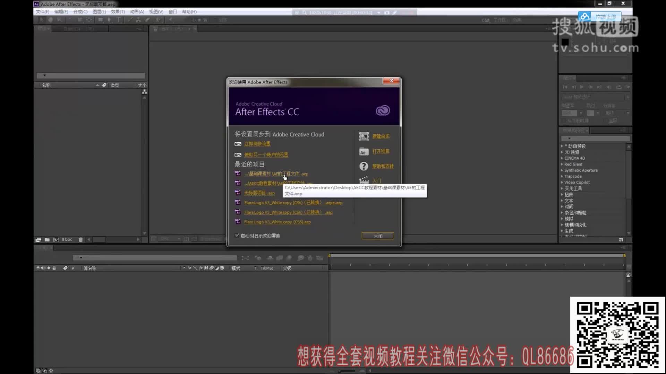Click the timeline work area bar
The width and height of the screenshot is (666, 374).
pyautogui.click(x=477, y=256)
